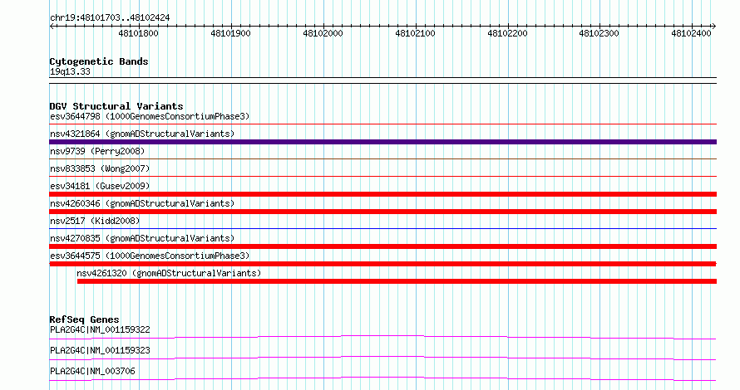
Task: Click the thin red bar under nsv833853
Action: click(x=382, y=177)
